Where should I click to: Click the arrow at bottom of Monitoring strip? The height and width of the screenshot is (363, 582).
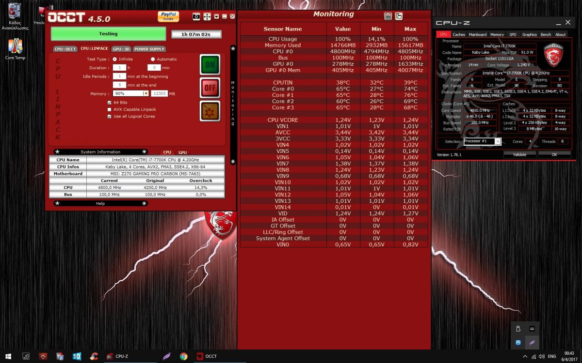233,162
